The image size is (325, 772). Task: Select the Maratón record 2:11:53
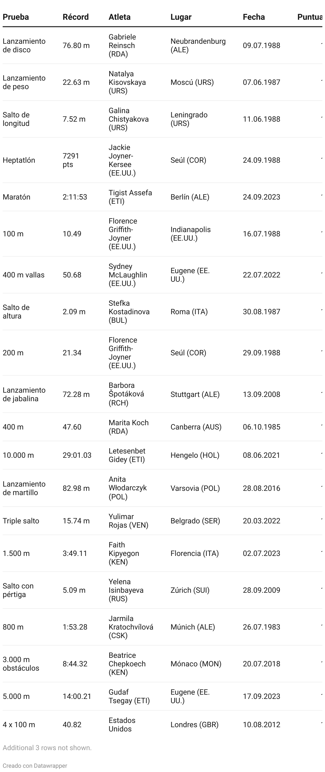75,197
